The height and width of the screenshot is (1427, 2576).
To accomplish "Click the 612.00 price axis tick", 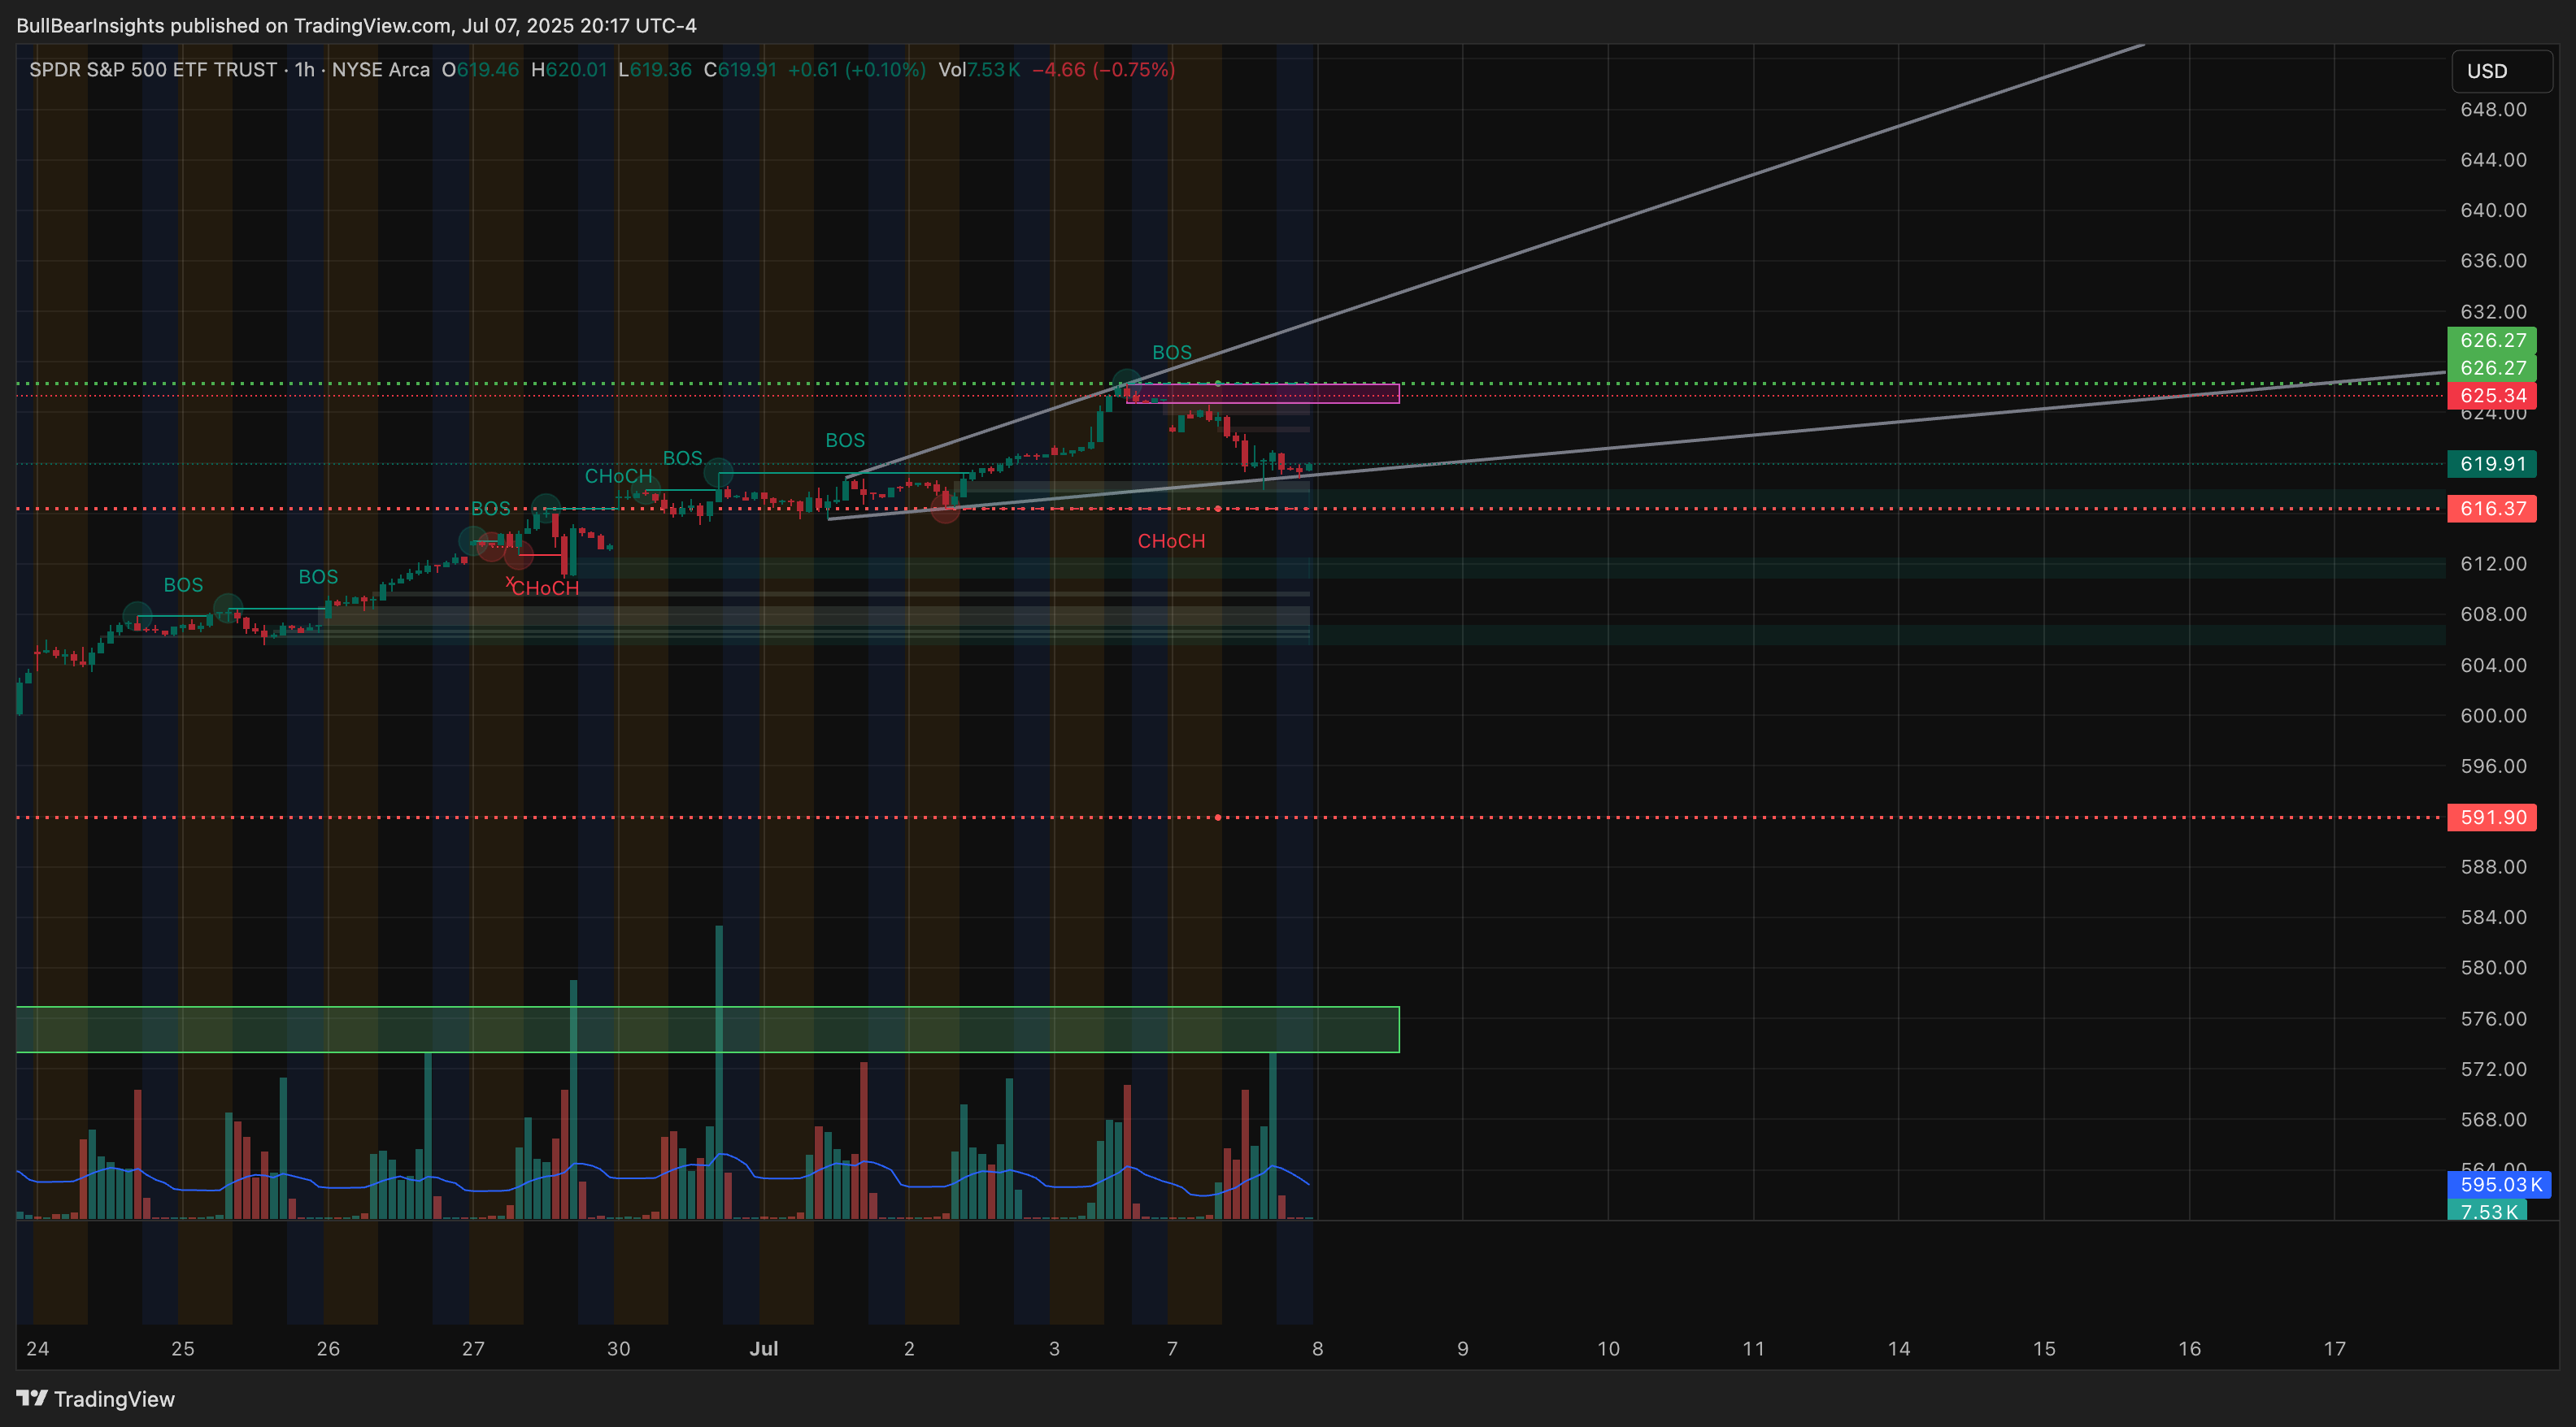I will click(x=2493, y=564).
